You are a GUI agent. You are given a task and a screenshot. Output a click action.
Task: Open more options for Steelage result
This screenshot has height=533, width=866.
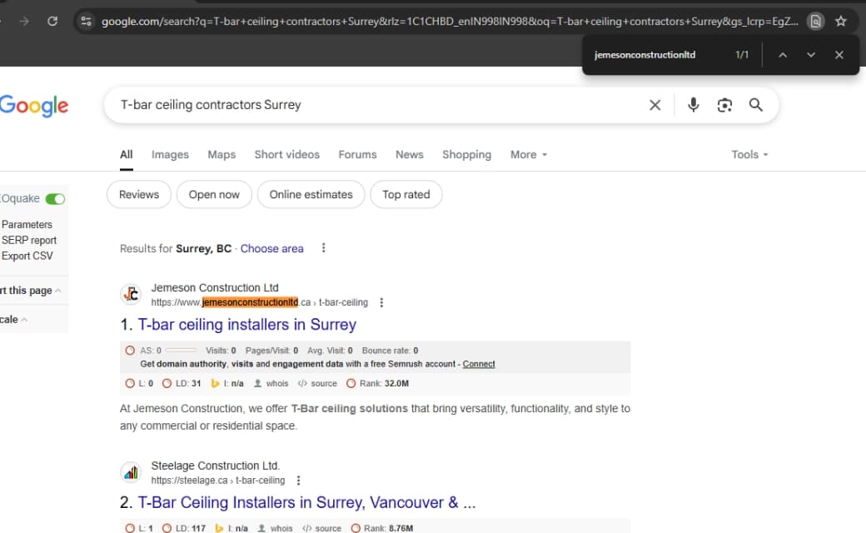point(298,481)
